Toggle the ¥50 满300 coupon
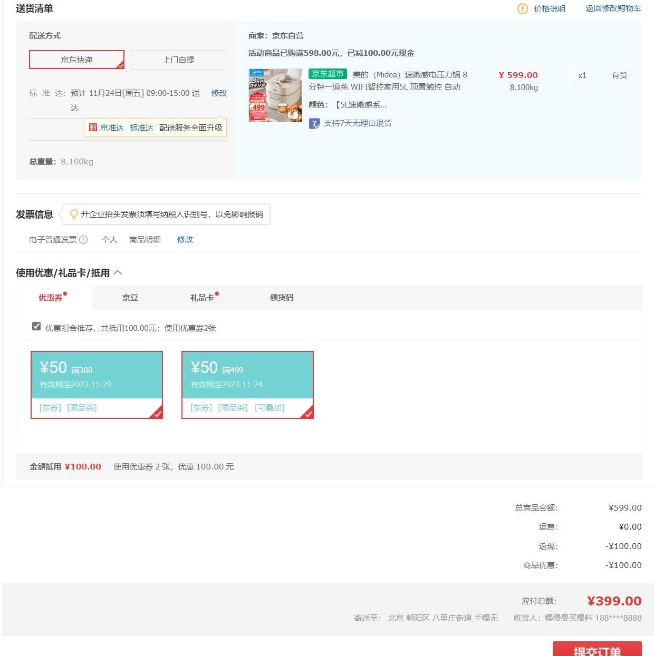The width and height of the screenshot is (654, 656). pyautogui.click(x=97, y=385)
